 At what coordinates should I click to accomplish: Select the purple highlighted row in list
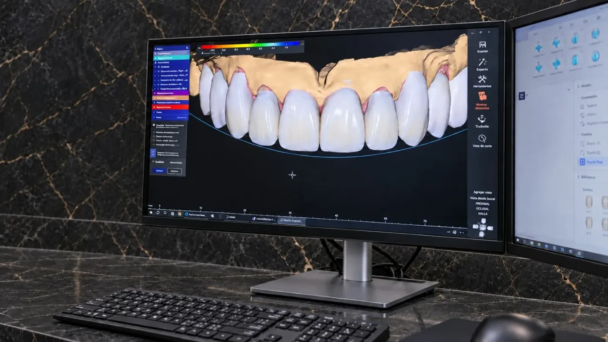point(171,93)
